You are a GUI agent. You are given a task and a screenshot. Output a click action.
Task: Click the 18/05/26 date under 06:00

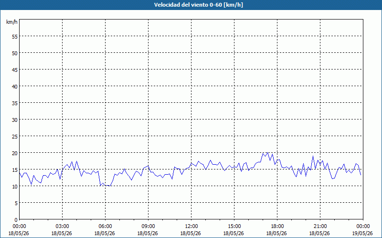tap(105, 233)
